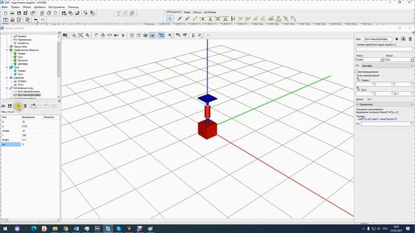
Task: Open the Тело1 body dropdown
Action: coord(382,60)
